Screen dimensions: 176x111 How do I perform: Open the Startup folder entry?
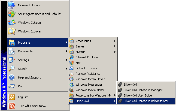(92, 52)
